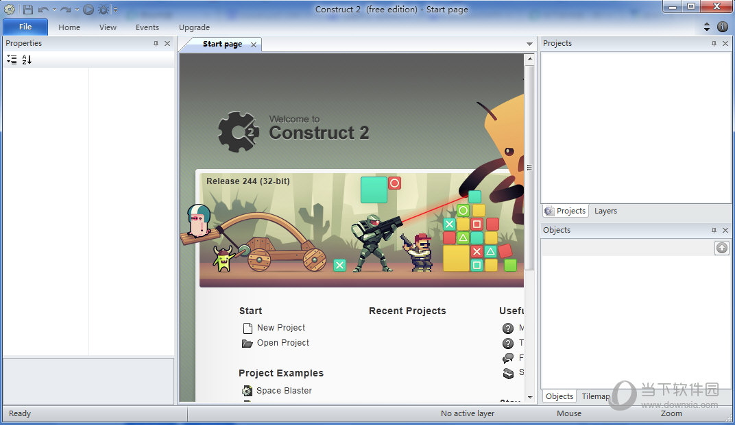The height and width of the screenshot is (425, 735).
Task: Close the Start page tab
Action: coord(254,44)
